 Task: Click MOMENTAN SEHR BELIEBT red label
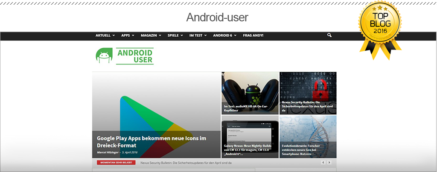[116, 163]
